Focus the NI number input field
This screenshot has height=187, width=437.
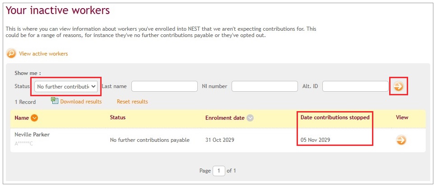[265, 86]
